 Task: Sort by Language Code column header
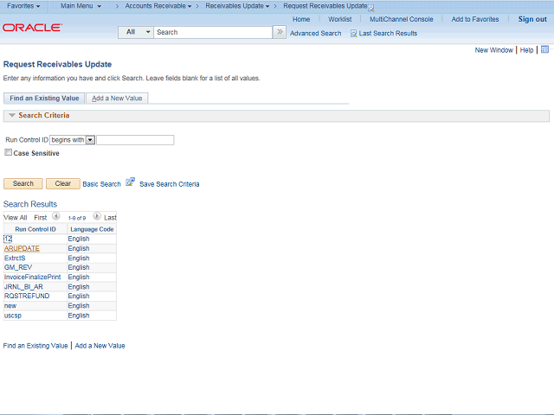click(92, 229)
